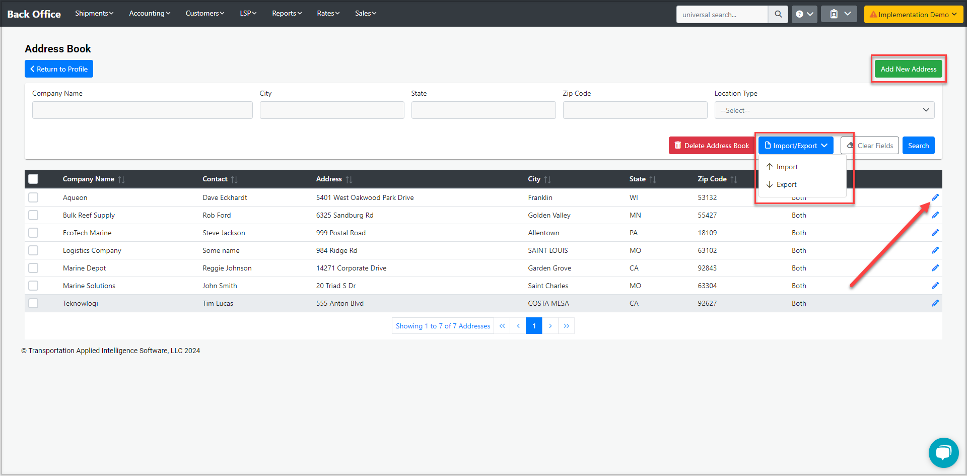The height and width of the screenshot is (476, 967).
Task: Click the blue Search button
Action: point(918,146)
